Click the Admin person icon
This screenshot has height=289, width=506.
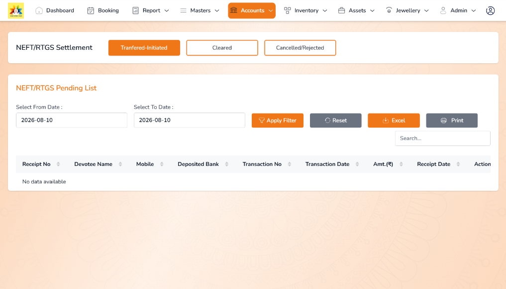click(x=443, y=10)
